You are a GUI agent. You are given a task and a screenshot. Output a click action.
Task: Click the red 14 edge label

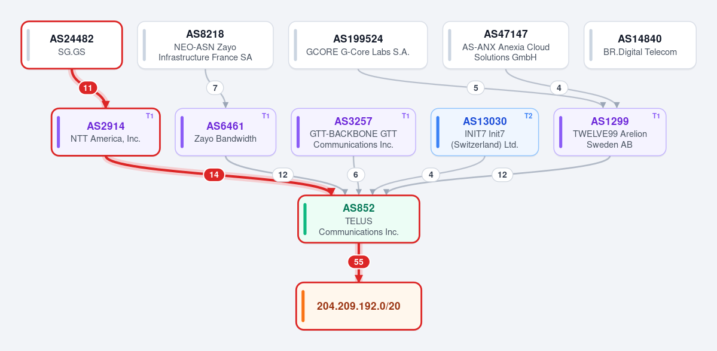(214, 175)
